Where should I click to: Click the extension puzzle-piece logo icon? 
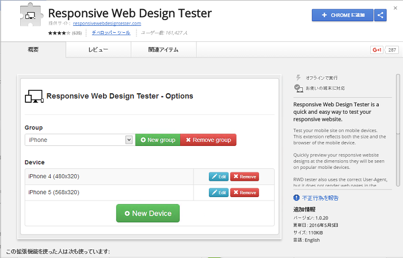click(x=31, y=15)
